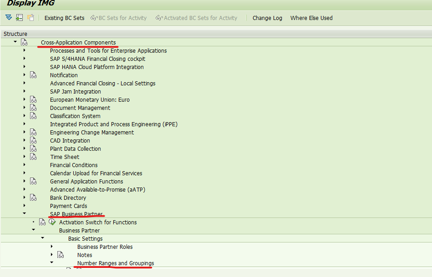Collapse the Cross-Application Components node
Screen dimensions: 432x277
point(15,42)
